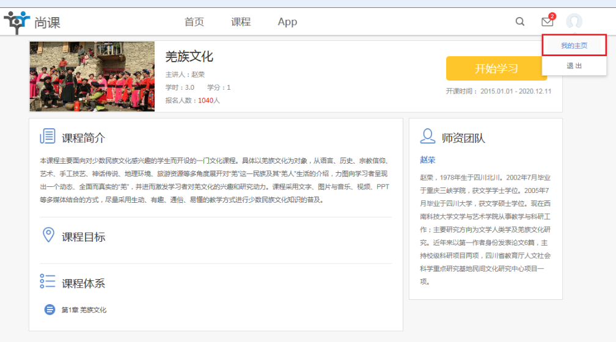Click the 课程目标 location pin icon
This screenshot has height=342, width=616.
coord(48,236)
